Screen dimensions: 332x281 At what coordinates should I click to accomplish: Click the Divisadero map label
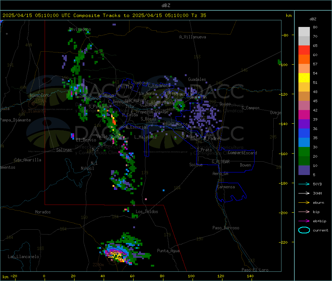[80, 29]
